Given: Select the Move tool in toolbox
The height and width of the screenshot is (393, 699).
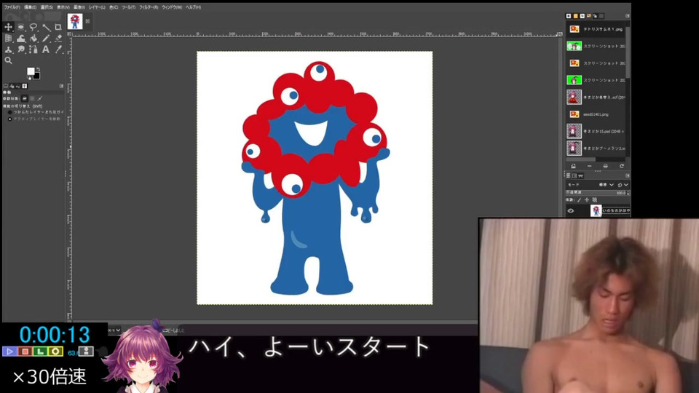Looking at the screenshot, I should pos(8,27).
